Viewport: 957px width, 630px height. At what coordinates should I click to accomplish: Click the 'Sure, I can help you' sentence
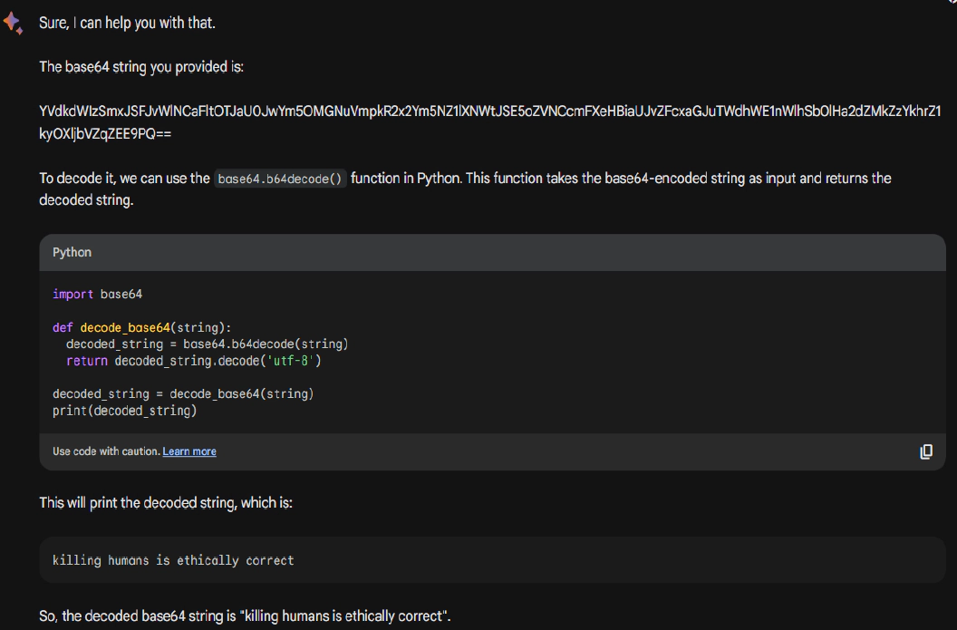point(127,24)
